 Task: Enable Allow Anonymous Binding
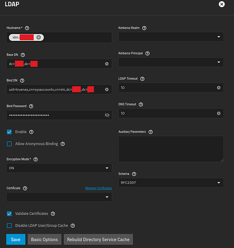click(9, 144)
